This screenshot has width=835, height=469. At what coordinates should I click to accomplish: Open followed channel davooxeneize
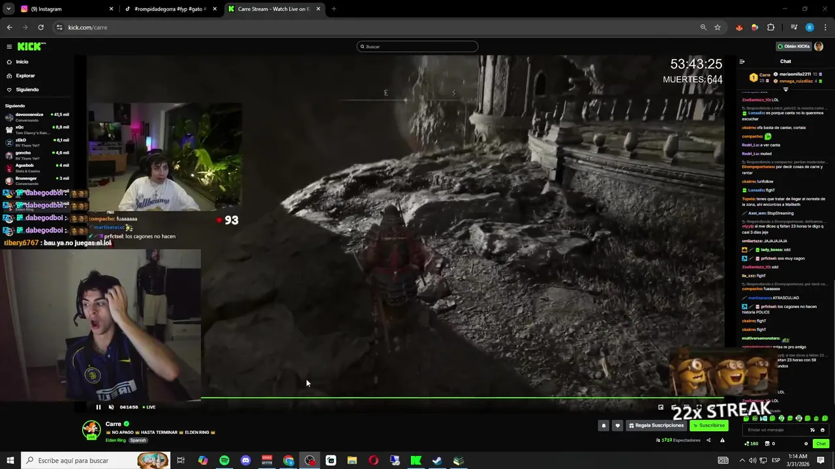[x=37, y=117]
